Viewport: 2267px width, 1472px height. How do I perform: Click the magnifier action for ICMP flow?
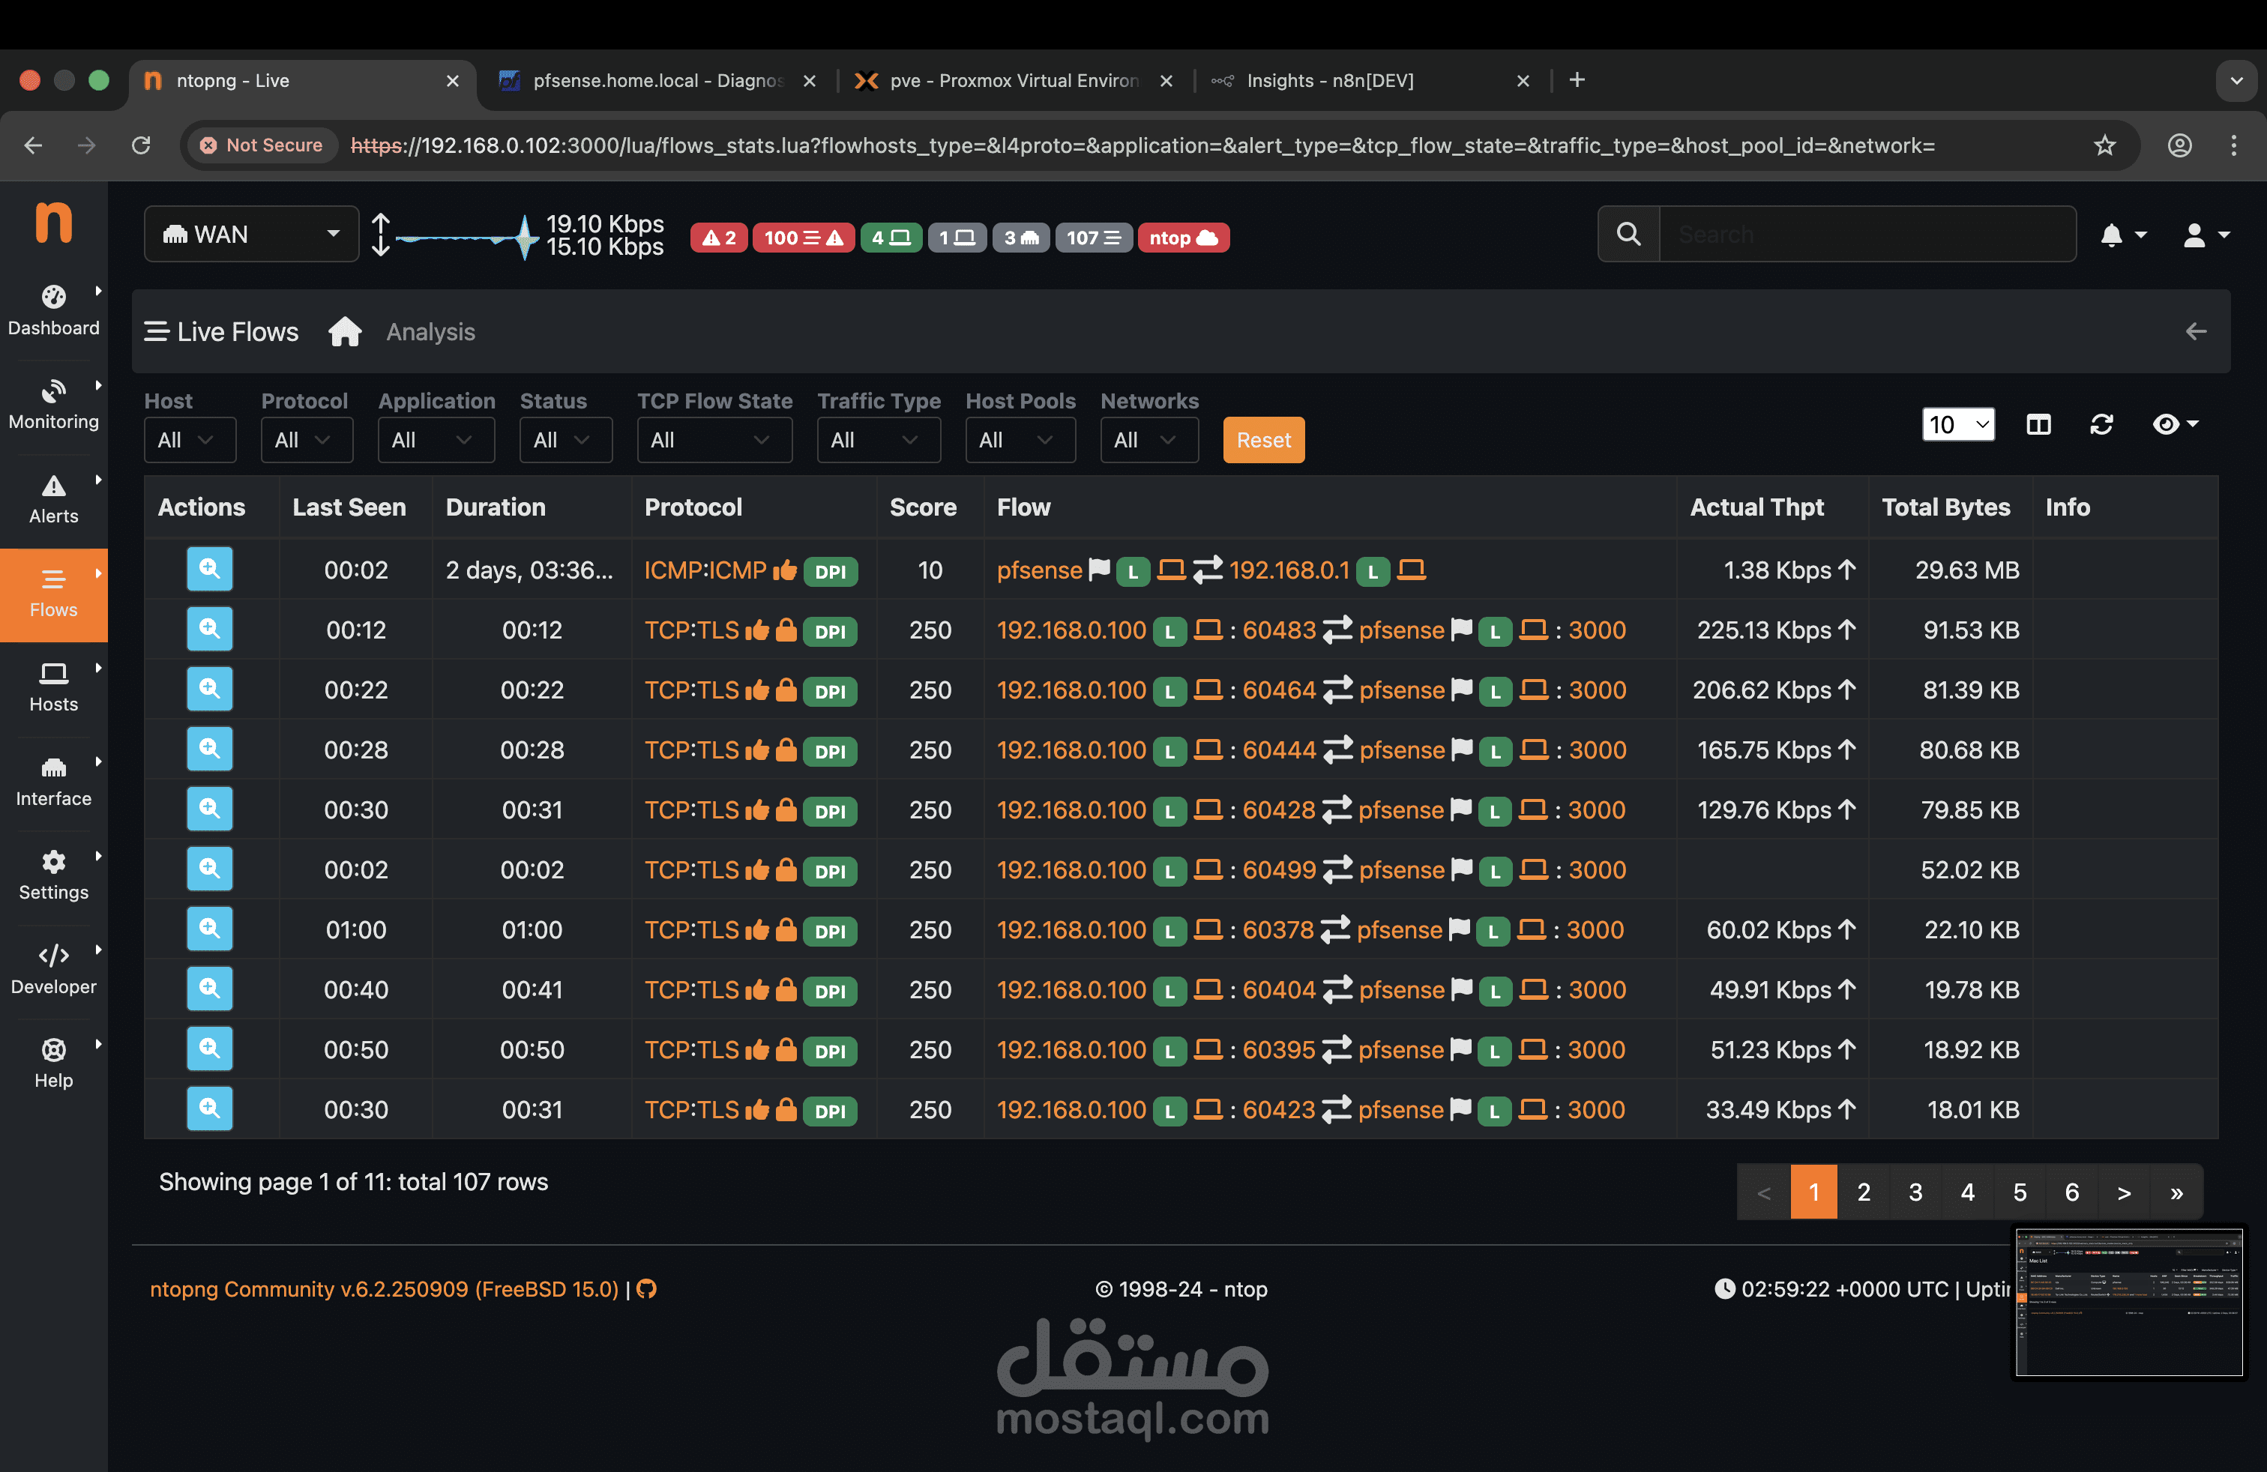210,570
